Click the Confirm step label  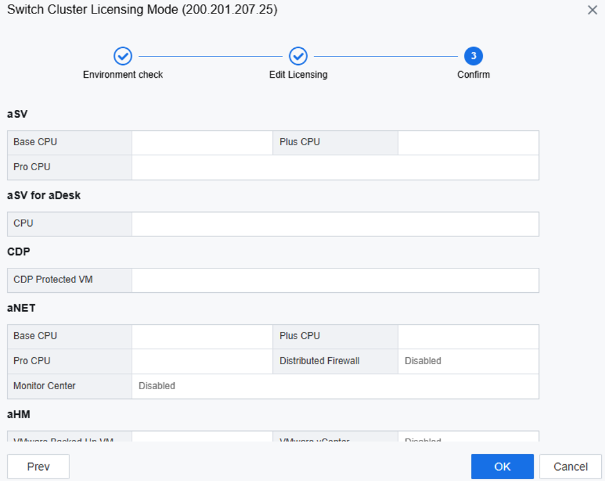(x=473, y=74)
